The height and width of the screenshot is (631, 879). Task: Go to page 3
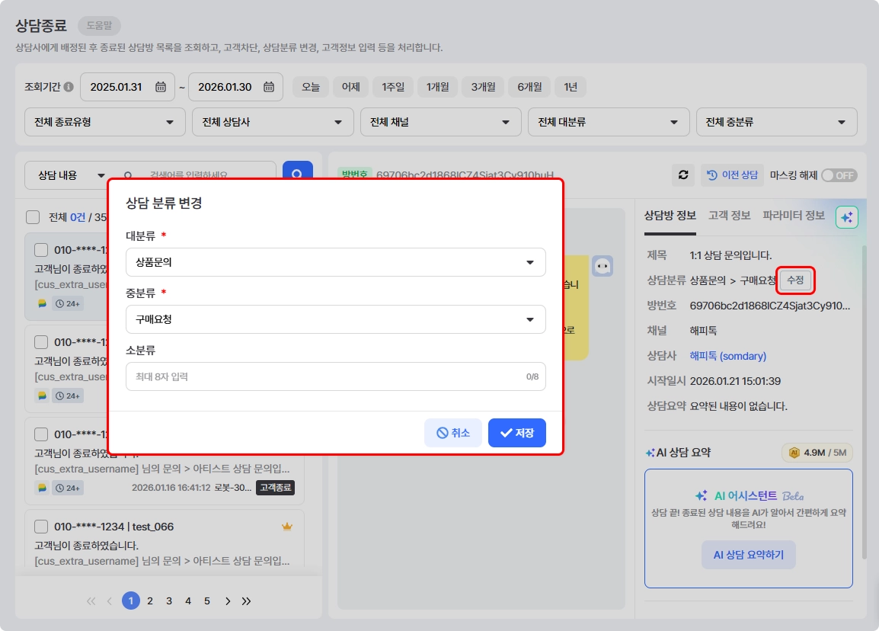point(169,601)
